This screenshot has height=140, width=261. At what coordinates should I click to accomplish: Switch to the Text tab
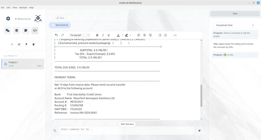pos(60,18)
